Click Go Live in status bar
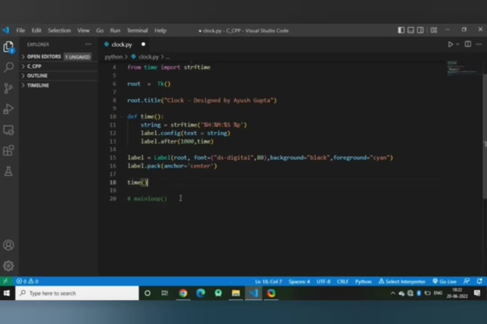The height and width of the screenshot is (324, 487). pos(444,281)
